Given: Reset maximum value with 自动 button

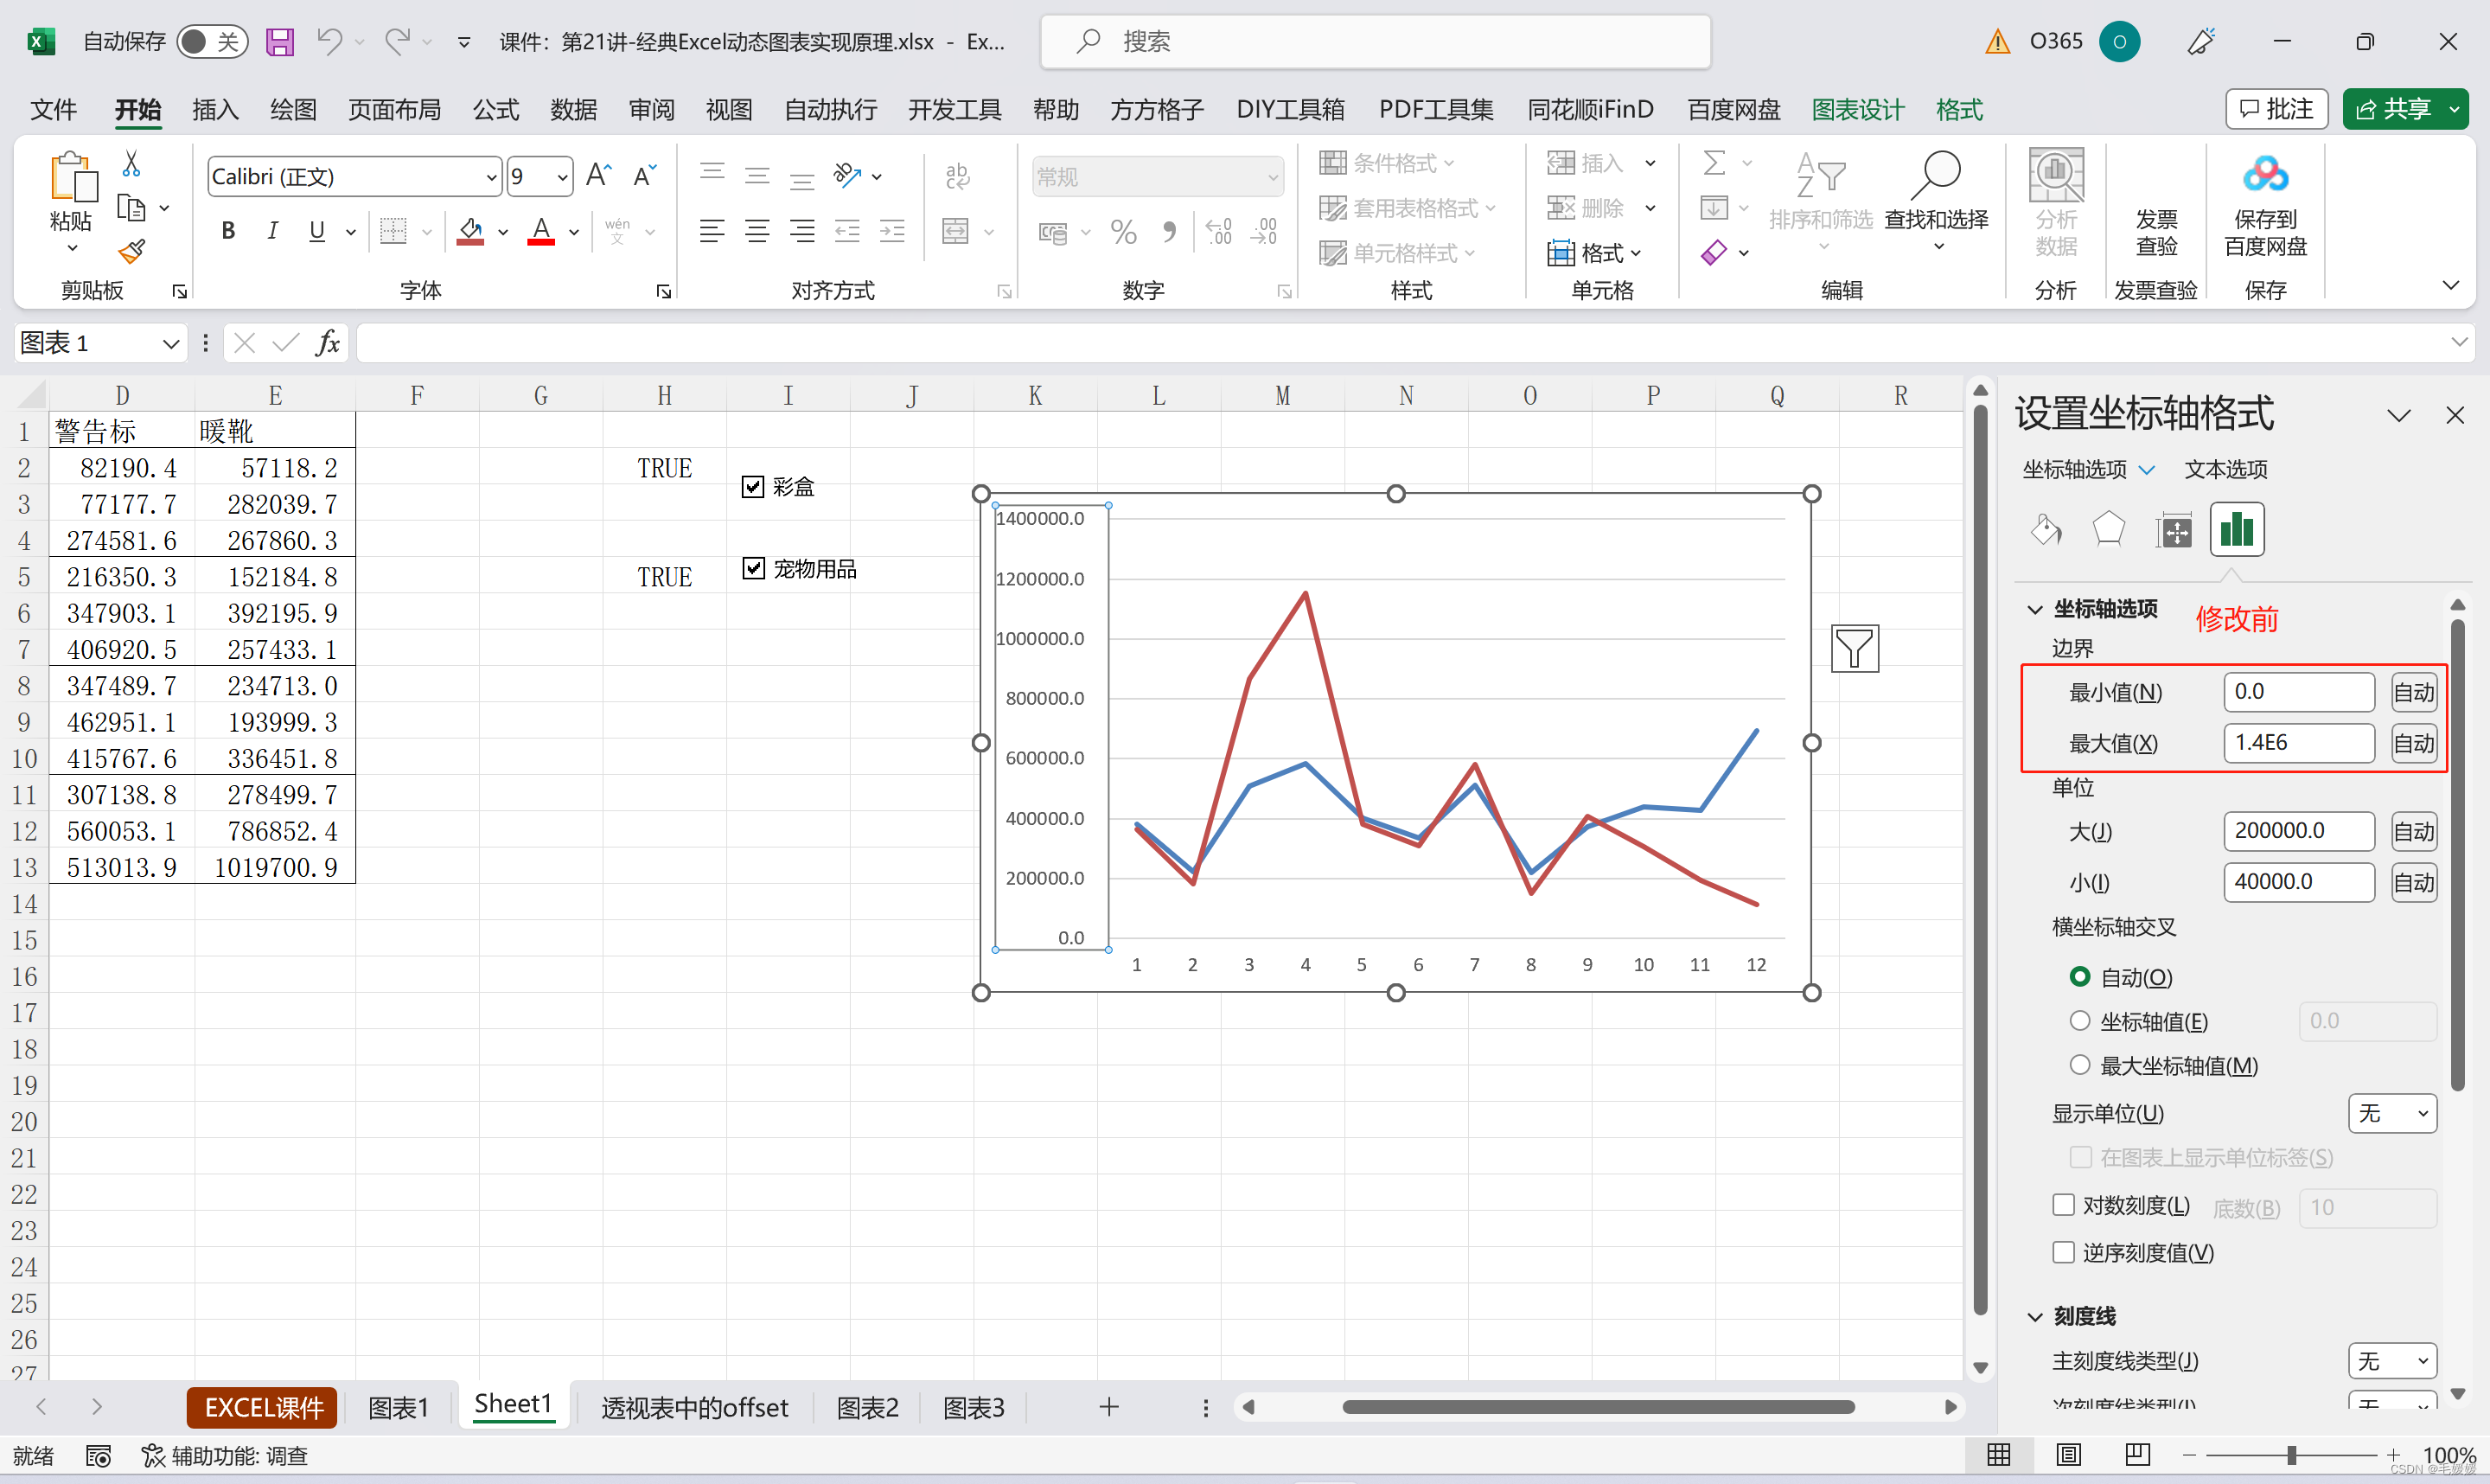Looking at the screenshot, I should tap(2413, 743).
